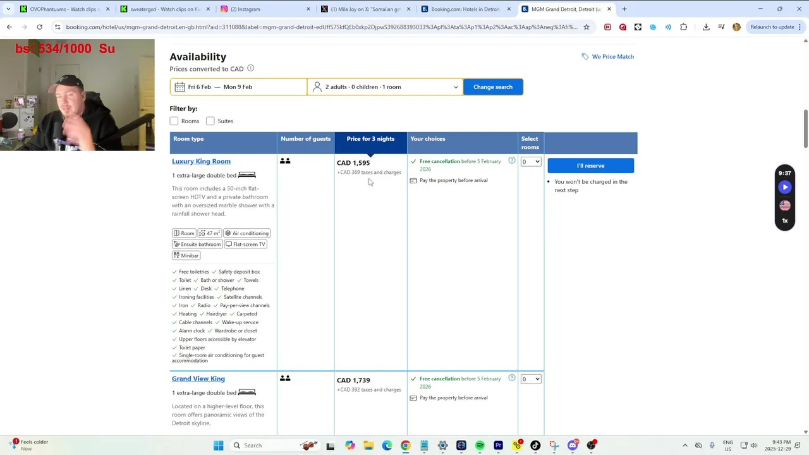Screen dimensions: 809x455
Task: Open the weather widget Feels colder
Action: point(30,445)
